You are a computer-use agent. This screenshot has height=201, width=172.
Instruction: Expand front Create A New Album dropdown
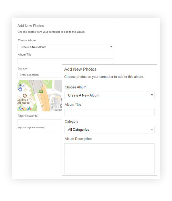click(109, 95)
